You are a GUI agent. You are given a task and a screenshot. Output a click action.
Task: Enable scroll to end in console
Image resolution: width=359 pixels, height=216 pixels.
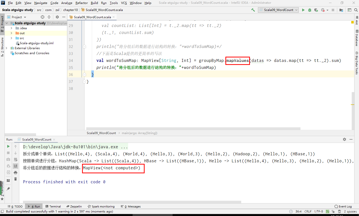[x=15, y=166]
